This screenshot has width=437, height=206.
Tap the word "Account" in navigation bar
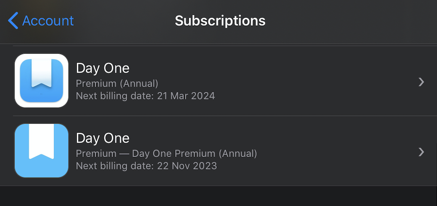[x=48, y=21]
